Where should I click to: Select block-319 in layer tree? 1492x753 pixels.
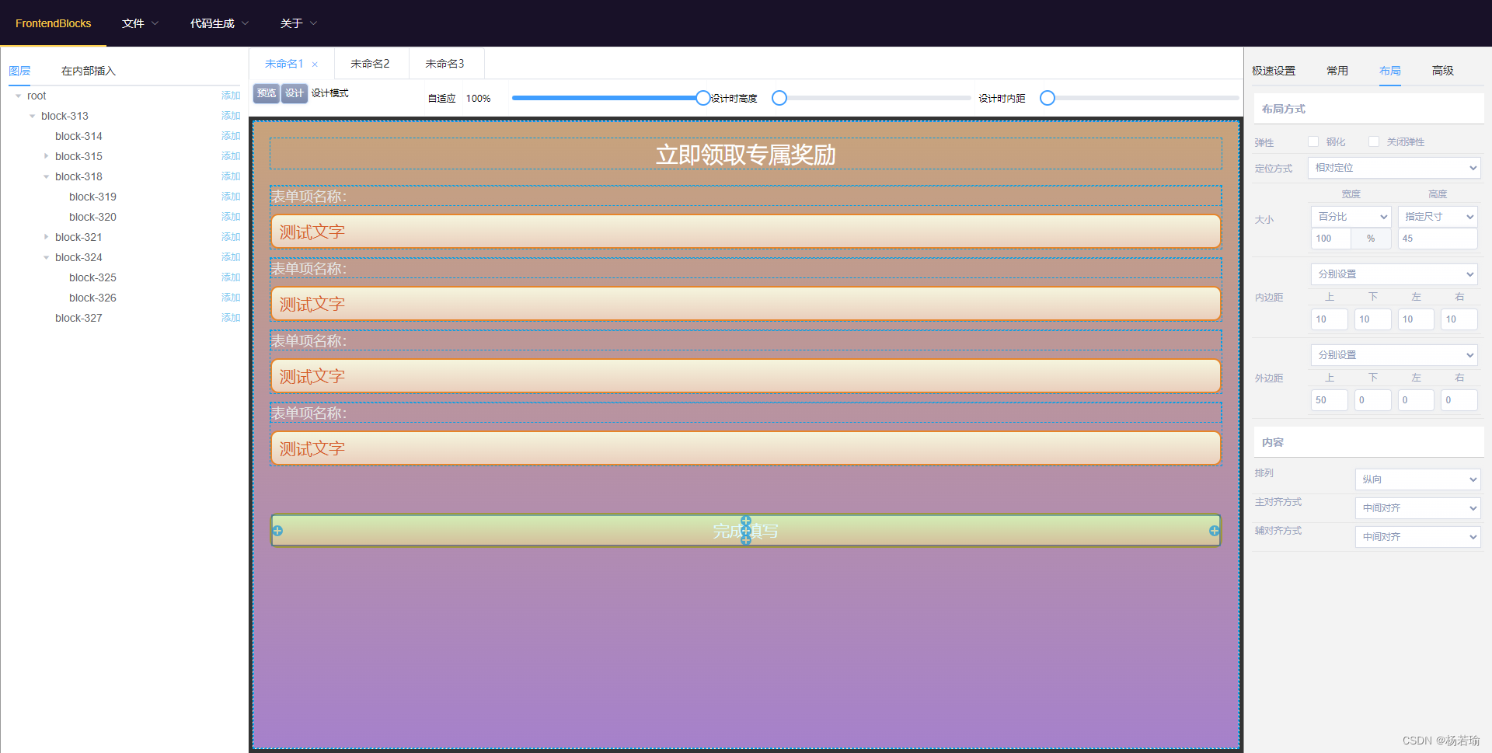pos(92,197)
